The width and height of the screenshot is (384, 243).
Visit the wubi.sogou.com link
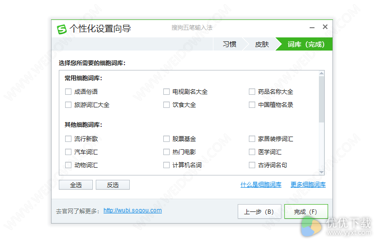(x=133, y=210)
